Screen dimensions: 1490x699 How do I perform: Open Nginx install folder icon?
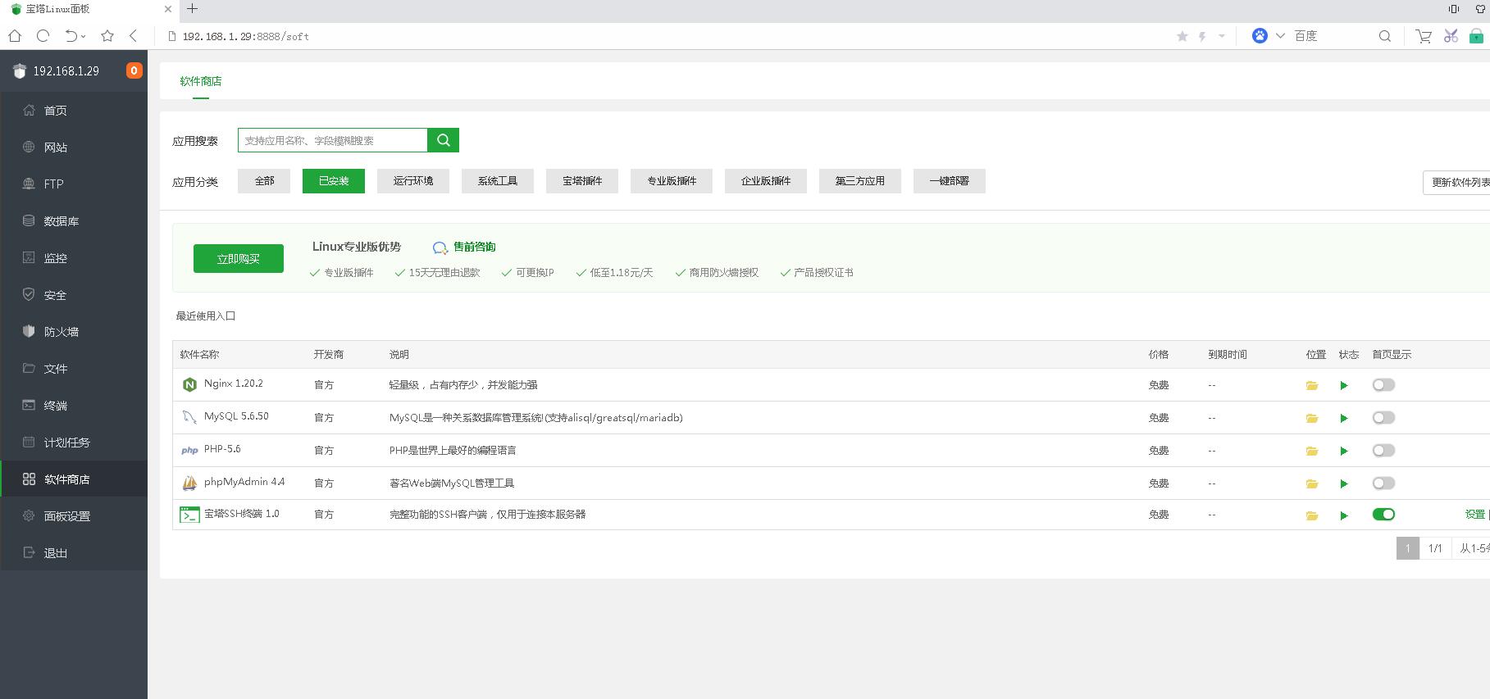point(1312,385)
